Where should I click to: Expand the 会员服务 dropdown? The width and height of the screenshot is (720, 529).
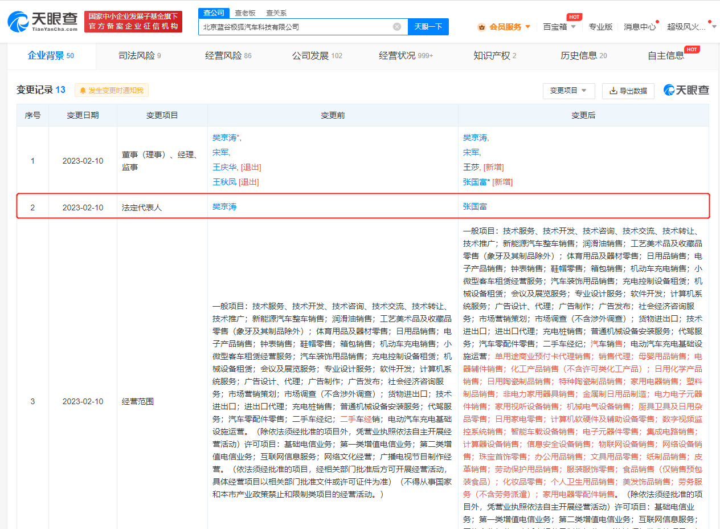[x=528, y=27]
